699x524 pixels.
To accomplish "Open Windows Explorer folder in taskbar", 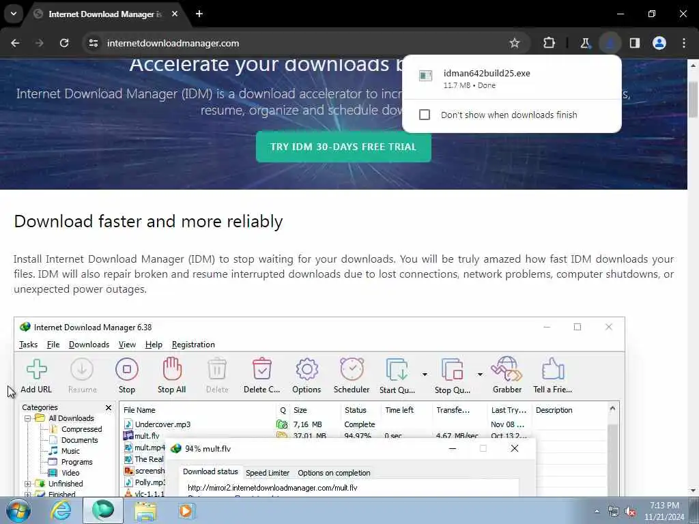I will click(x=145, y=510).
